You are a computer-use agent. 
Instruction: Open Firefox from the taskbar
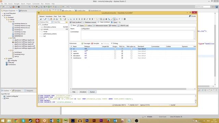[x=108, y=121]
